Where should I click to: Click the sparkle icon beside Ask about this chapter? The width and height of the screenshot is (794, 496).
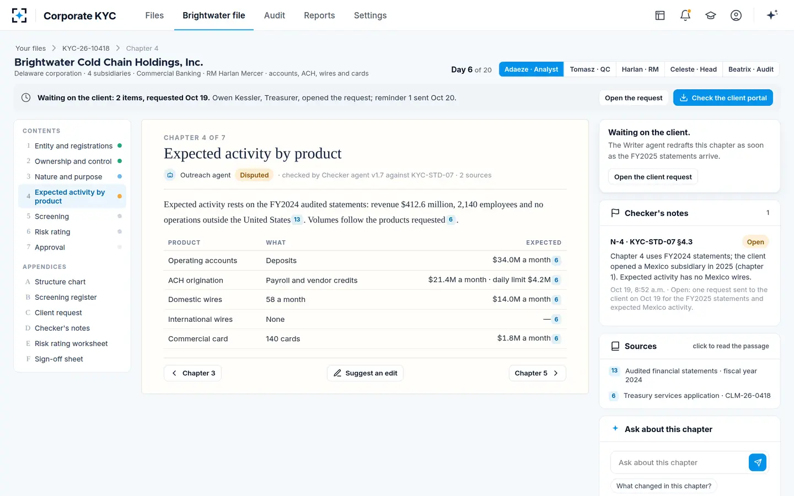point(615,428)
